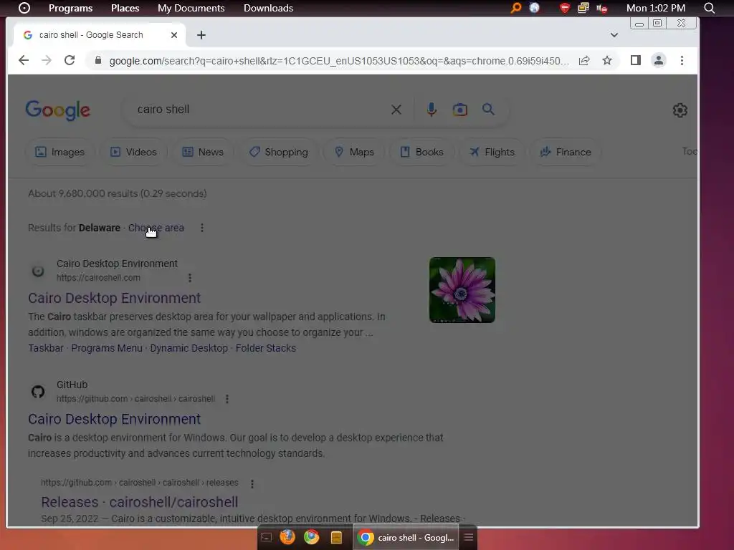Open the Programs menu

click(x=71, y=8)
